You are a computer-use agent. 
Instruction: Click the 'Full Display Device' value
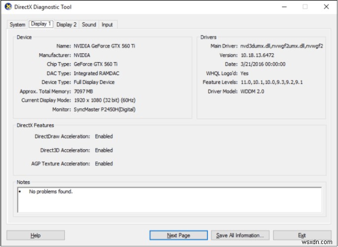(94, 82)
